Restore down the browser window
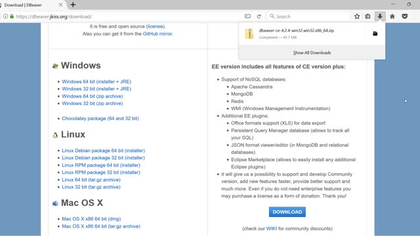420x236 pixels. coord(409,5)
